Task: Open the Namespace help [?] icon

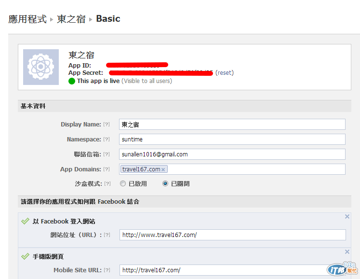Action: [x=107, y=139]
